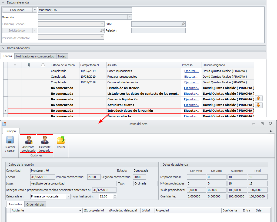Image resolution: width=277 pixels, height=222 pixels.
Task: Open the Celebrada en dropdown
Action: (68, 196)
